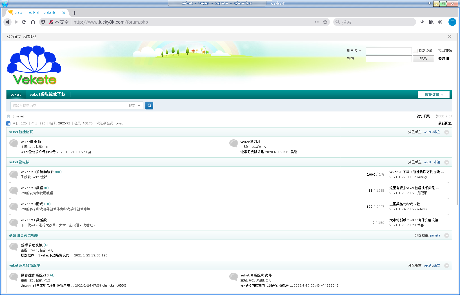This screenshot has width=460, height=295.
Task: Open the Downloads icon in browser toolbar
Action: click(422, 22)
